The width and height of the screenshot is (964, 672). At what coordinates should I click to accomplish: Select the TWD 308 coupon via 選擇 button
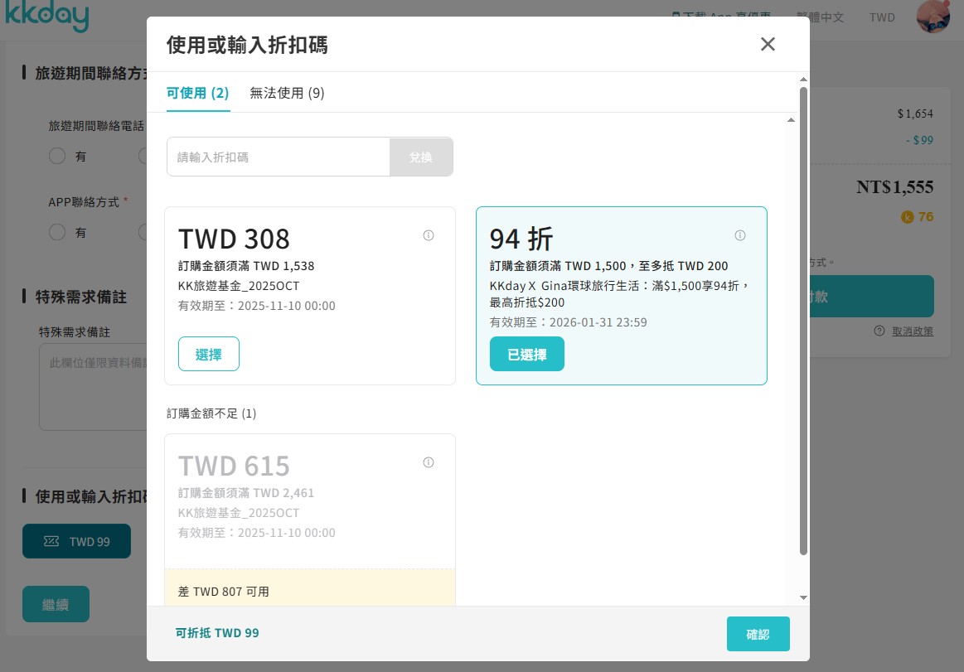tap(208, 353)
